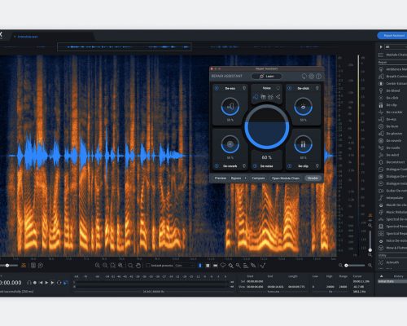The height and width of the screenshot is (326, 407).
Task: Click the waveform overview bar at top
Action: tap(125, 47)
